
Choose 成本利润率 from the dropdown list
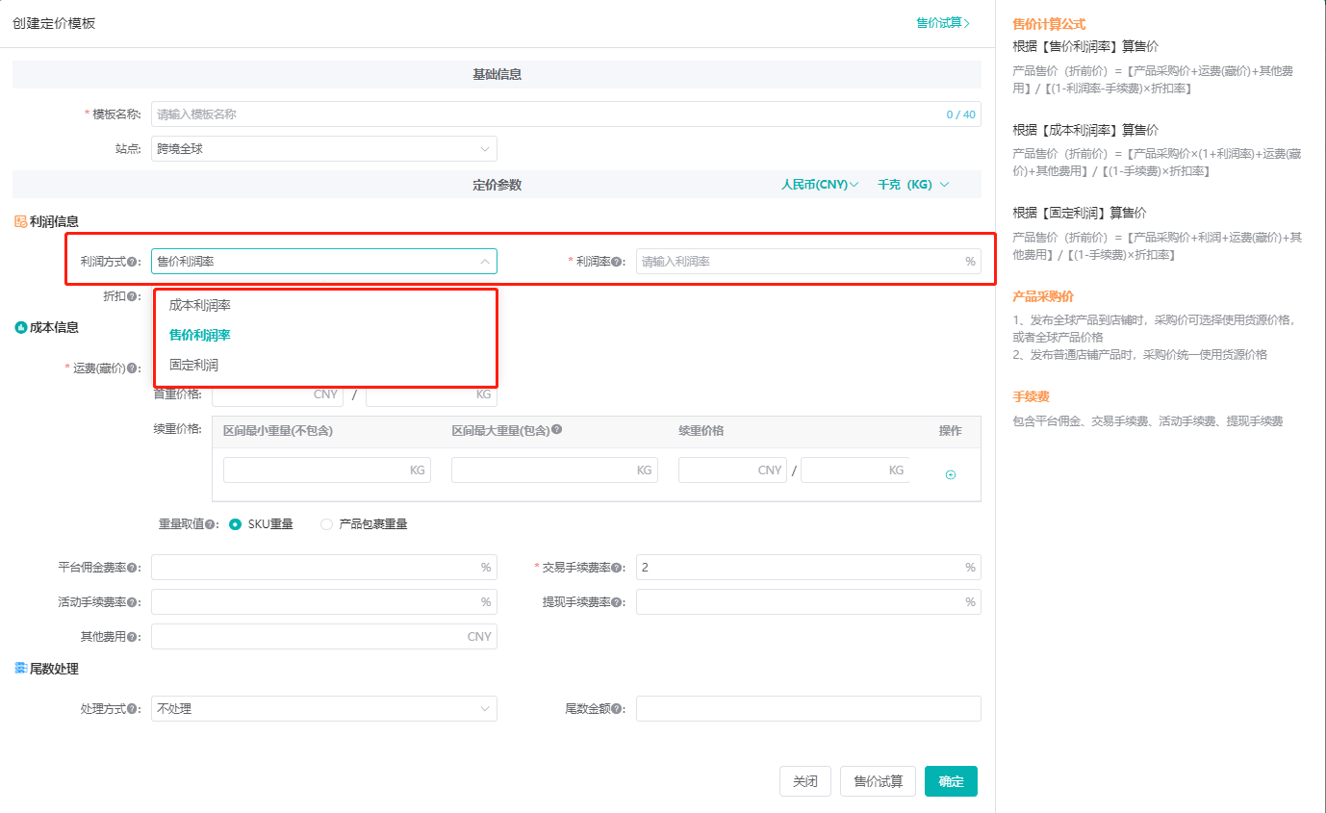click(x=200, y=305)
